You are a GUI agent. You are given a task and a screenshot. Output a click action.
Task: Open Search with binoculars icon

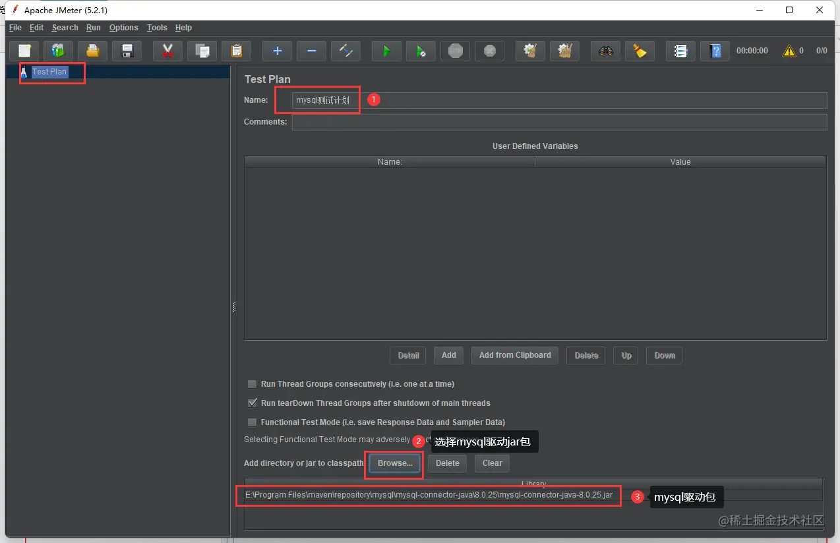[606, 51]
